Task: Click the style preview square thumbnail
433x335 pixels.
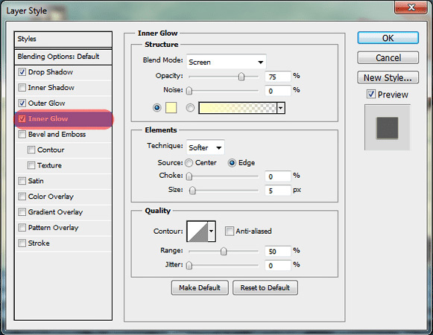Action: tap(388, 127)
